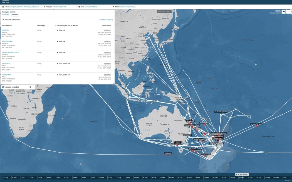Click Cargo type in the PAN BEGONIA row
Image resolution: width=292 pixels, height=182 pixels.
click(39, 41)
